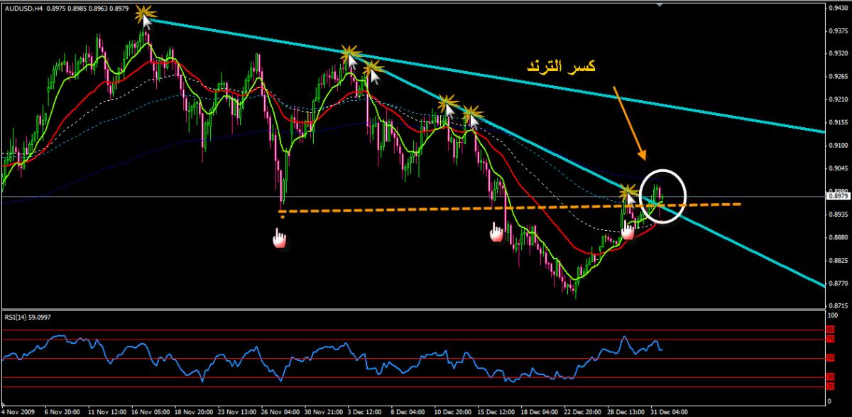The image size is (852, 417).
Task: Select the Arabic text label كسر الترند
Action: (x=560, y=67)
